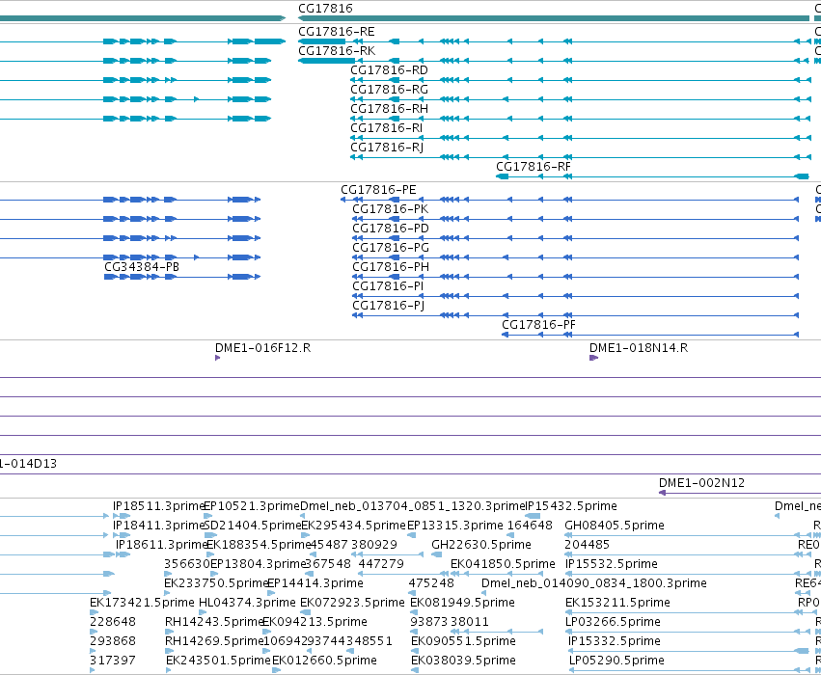The height and width of the screenshot is (675, 821).
Task: Click the DME1-018N14.R clone label
Action: pyautogui.click(x=639, y=348)
